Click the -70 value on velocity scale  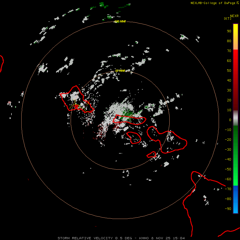(x=228, y=189)
